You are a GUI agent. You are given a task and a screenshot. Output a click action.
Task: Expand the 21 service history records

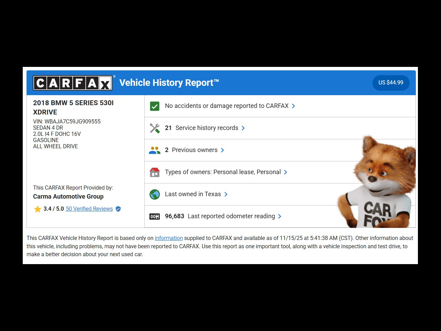point(243,128)
